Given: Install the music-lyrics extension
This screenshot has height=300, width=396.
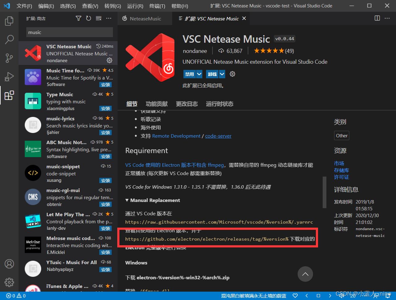Looking at the screenshot, I should [x=105, y=133].
